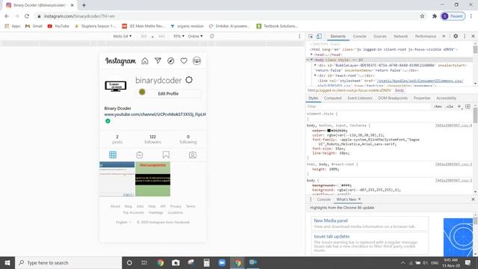Switch to the Sources tab
This screenshot has width=478, height=269.
tap(380, 37)
